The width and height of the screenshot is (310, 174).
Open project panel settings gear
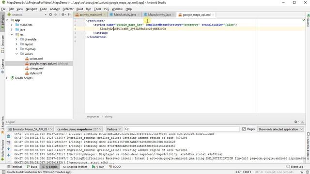point(63,14)
